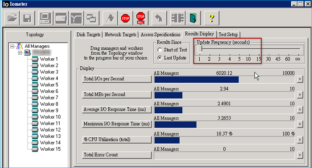Select Worker 1 in the topology
Viewport: 312px width, 168px height.
click(49, 59)
